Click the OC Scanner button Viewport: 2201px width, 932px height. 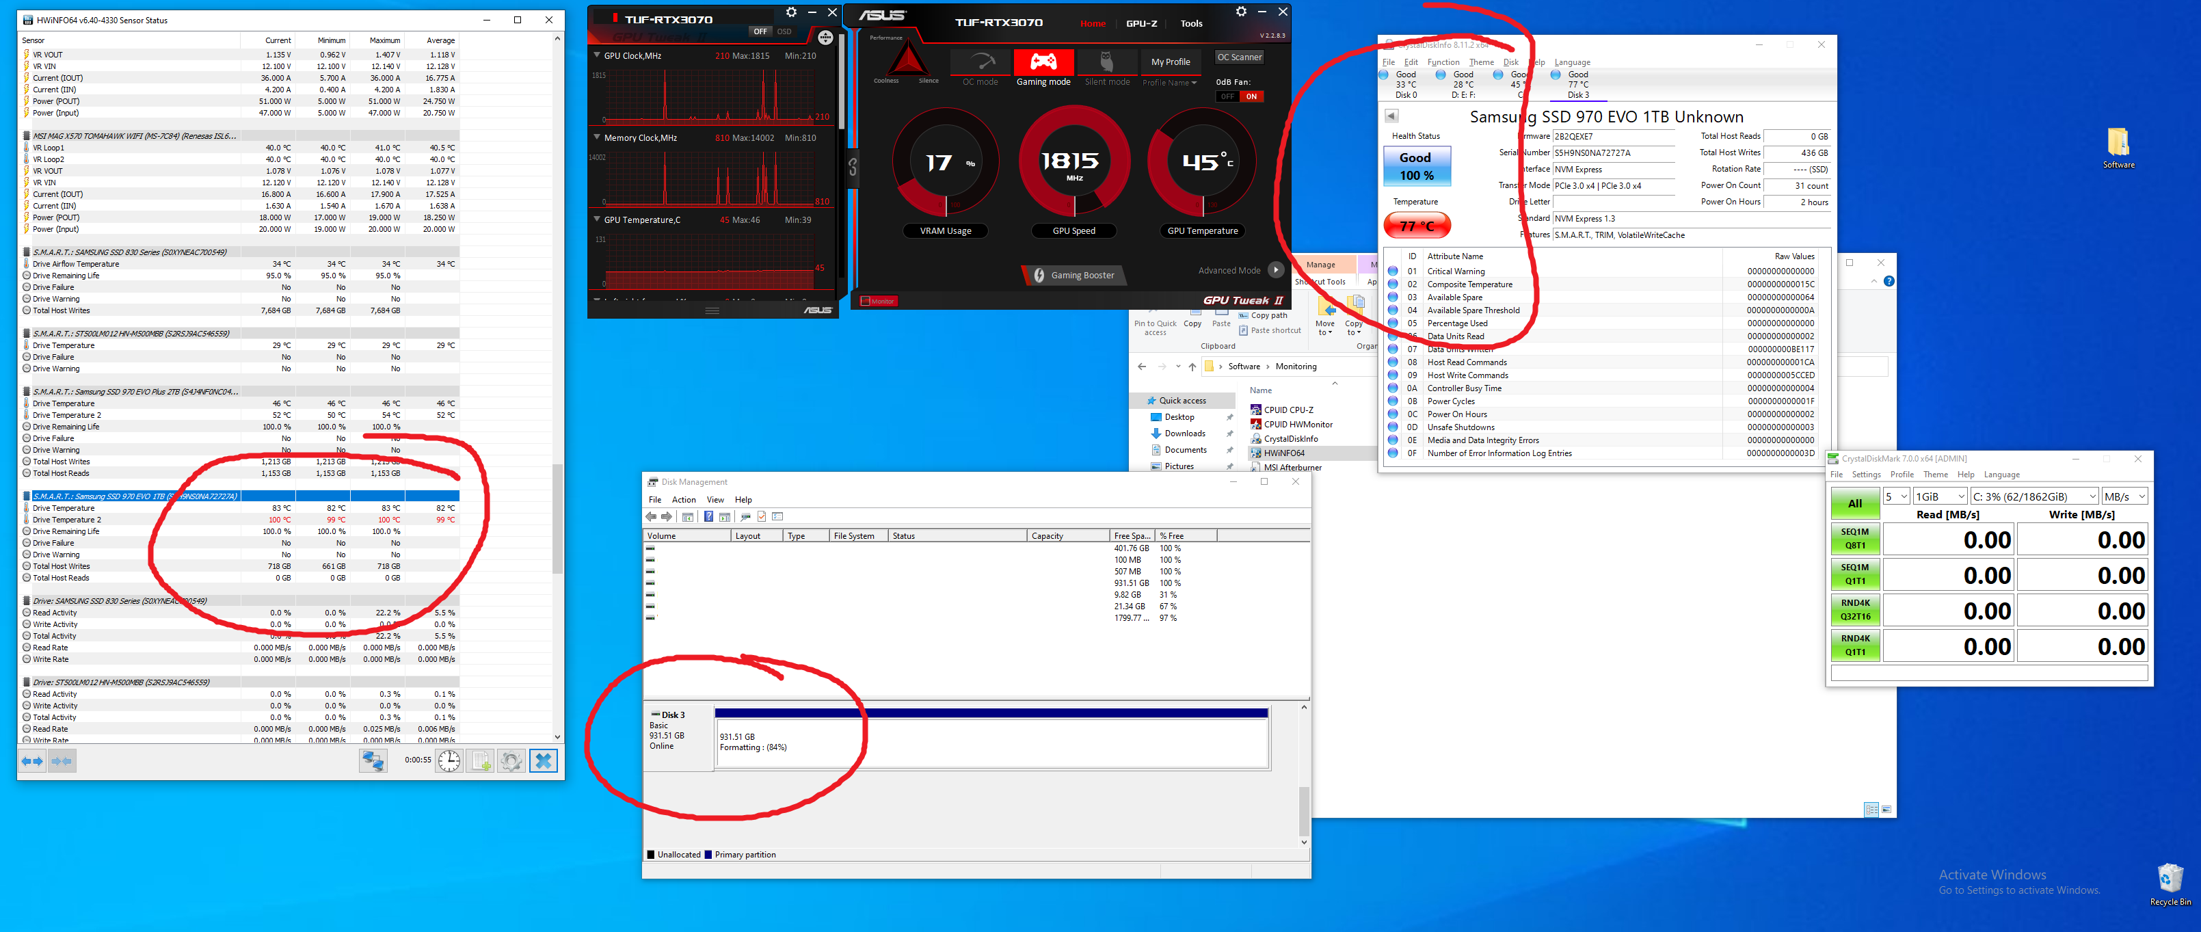pos(1239,57)
